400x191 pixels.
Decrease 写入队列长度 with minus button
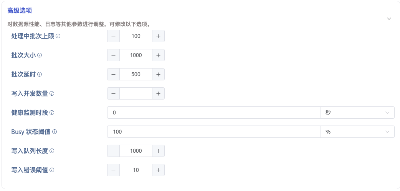coord(113,151)
